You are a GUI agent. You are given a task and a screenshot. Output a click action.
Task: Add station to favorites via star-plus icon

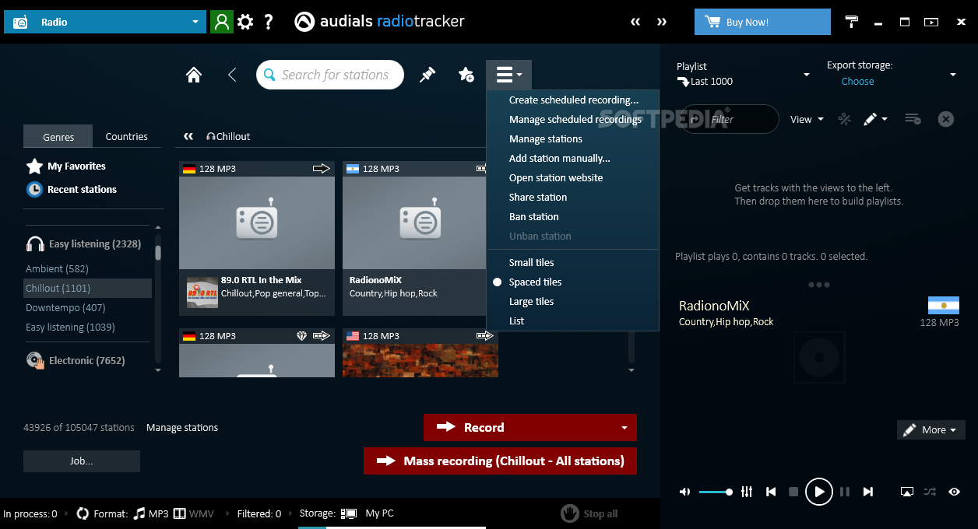tap(466, 75)
